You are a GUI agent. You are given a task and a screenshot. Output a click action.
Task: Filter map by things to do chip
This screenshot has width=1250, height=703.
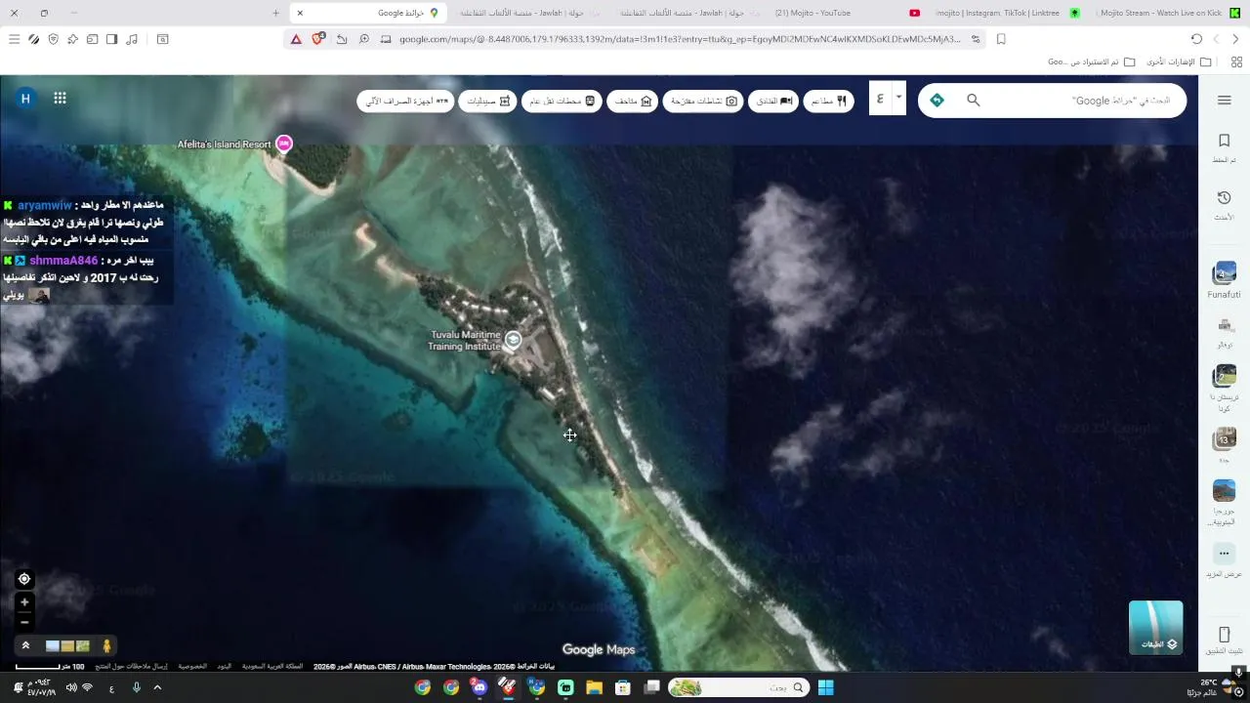coord(703,101)
